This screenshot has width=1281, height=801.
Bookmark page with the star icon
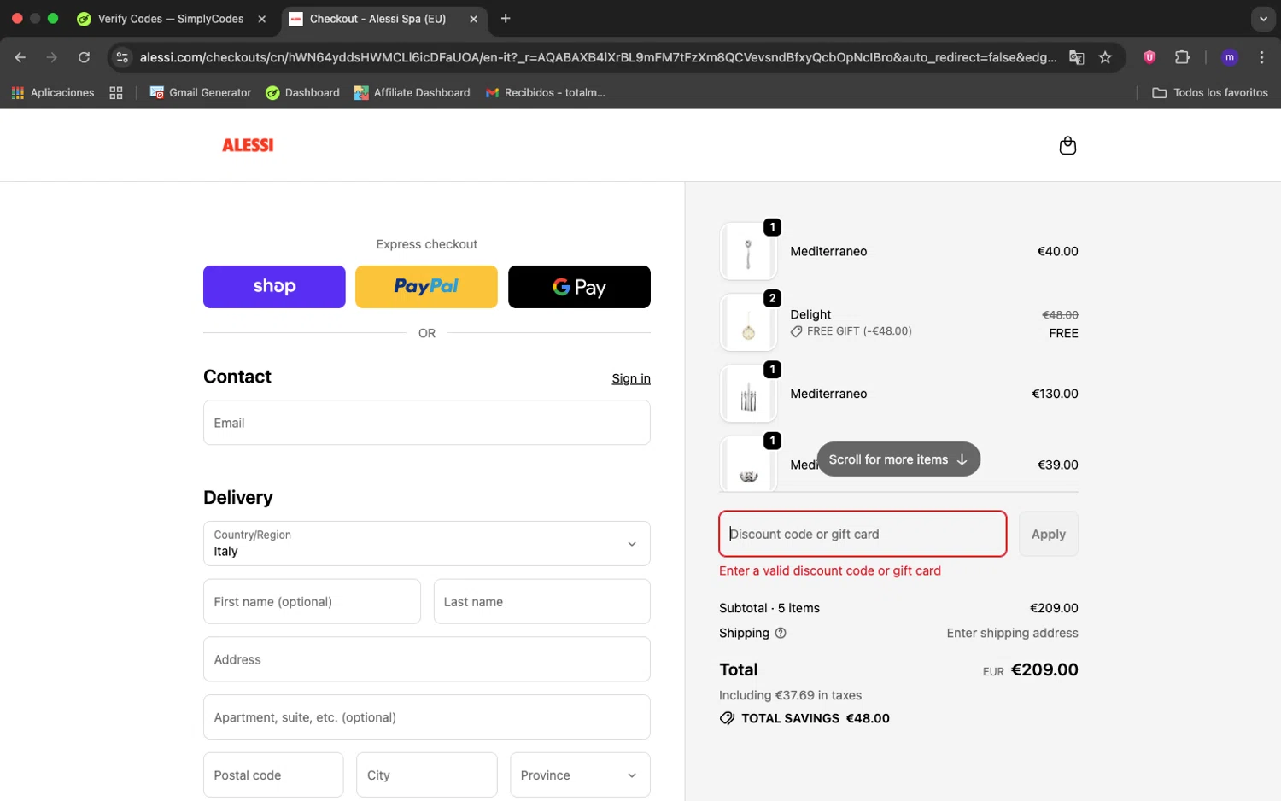[1105, 57]
